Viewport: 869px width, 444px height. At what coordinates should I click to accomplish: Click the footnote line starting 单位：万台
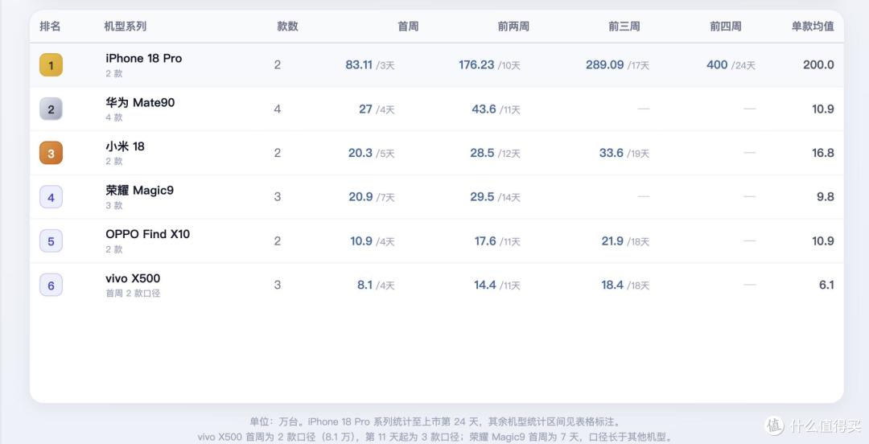tap(435, 422)
